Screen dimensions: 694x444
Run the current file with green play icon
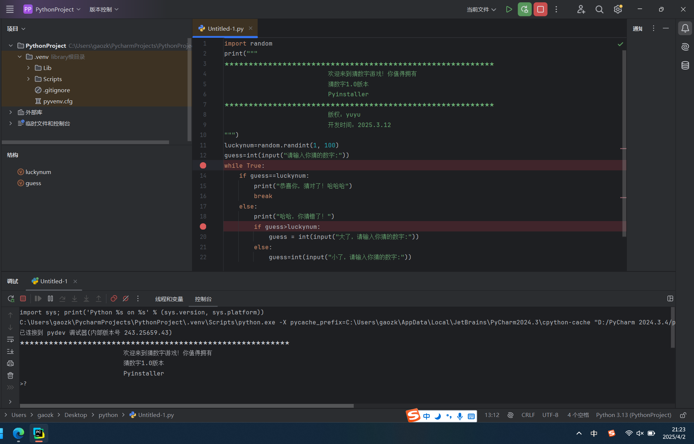point(509,9)
